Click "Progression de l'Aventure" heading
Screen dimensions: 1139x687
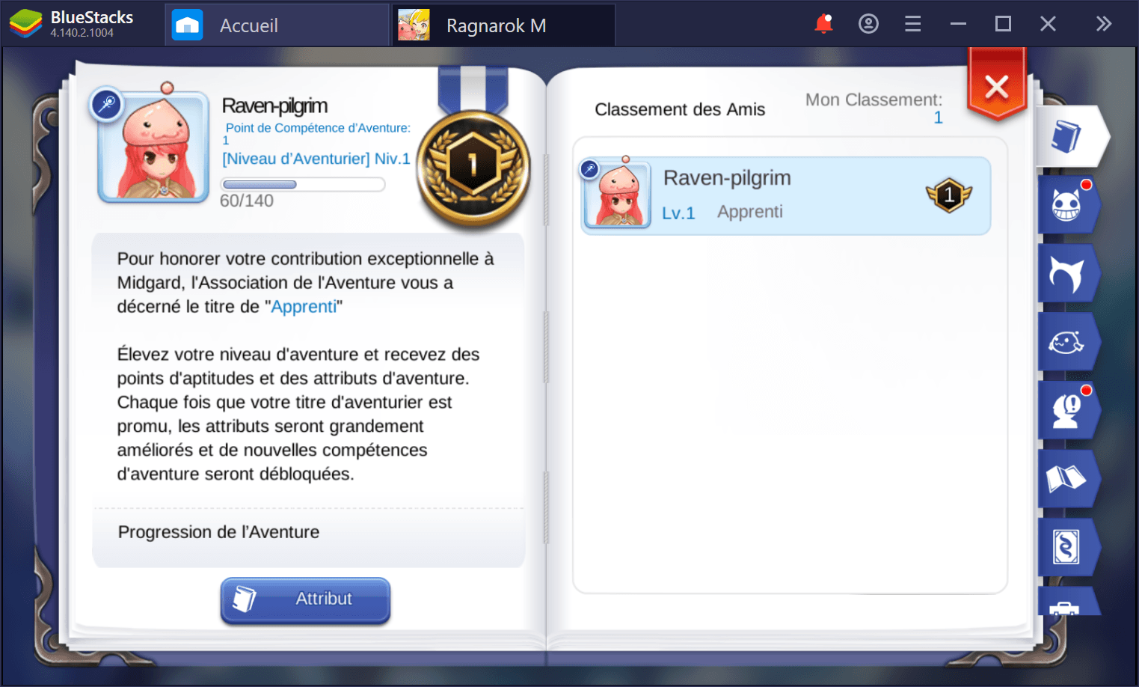(218, 532)
